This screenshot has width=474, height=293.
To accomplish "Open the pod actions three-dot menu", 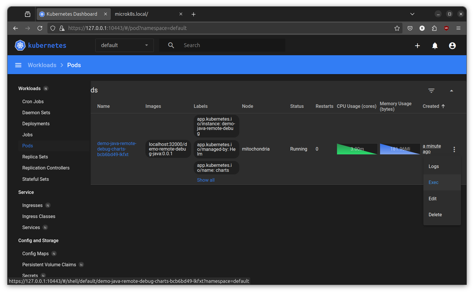I will coord(454,149).
